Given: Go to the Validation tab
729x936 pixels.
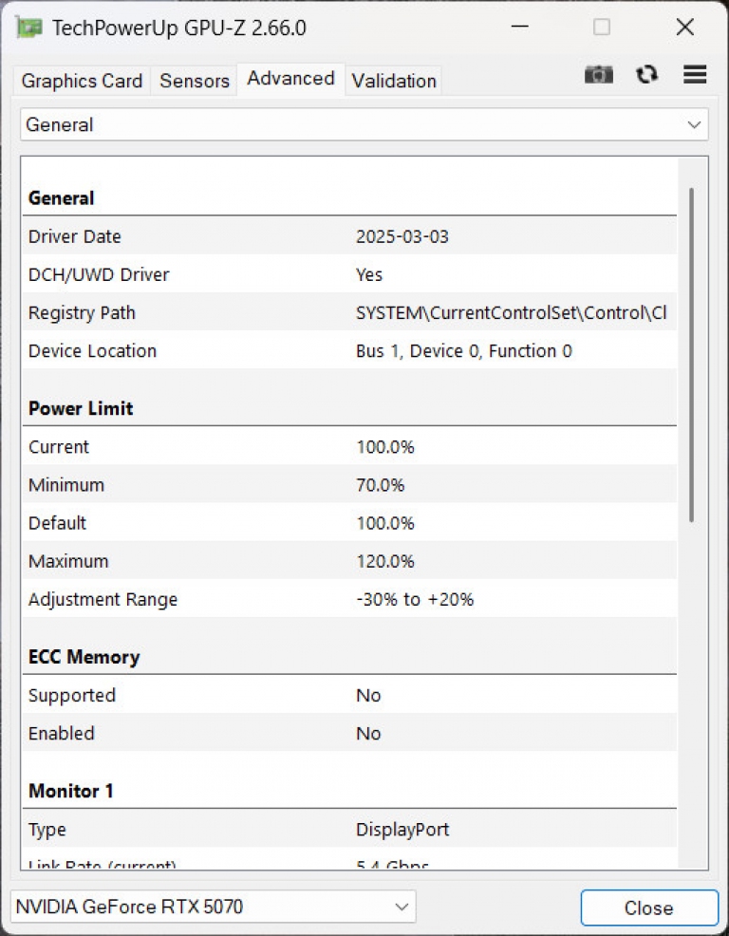Looking at the screenshot, I should [x=394, y=82].
